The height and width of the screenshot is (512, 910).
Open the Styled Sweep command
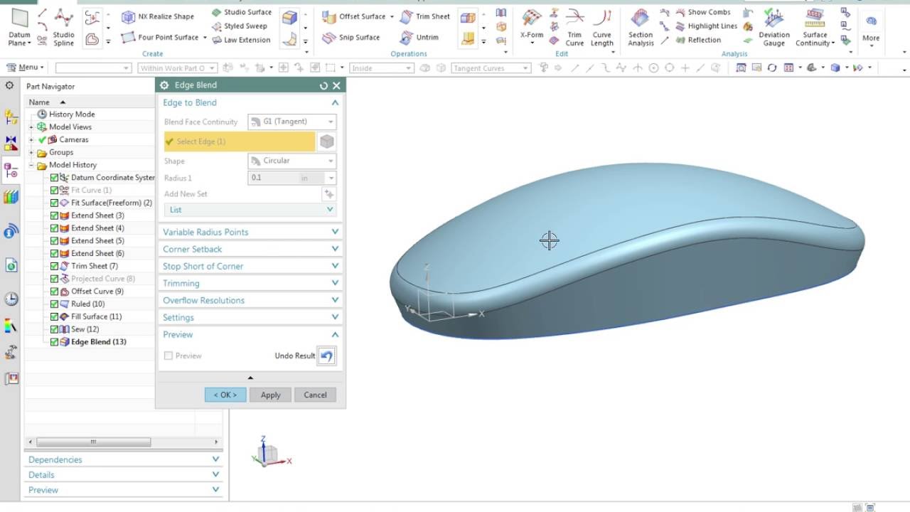[240, 26]
